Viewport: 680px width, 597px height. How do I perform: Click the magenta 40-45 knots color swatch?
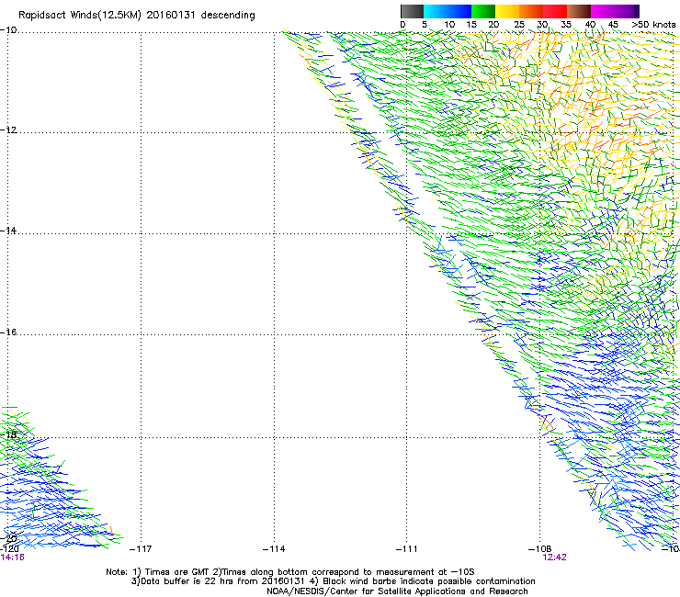point(603,11)
